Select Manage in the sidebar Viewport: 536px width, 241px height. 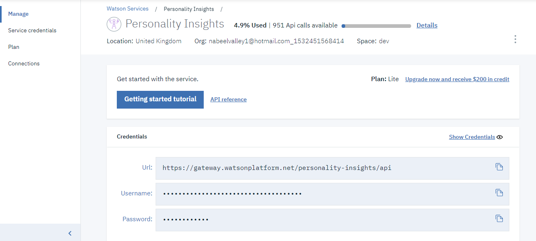coord(18,13)
